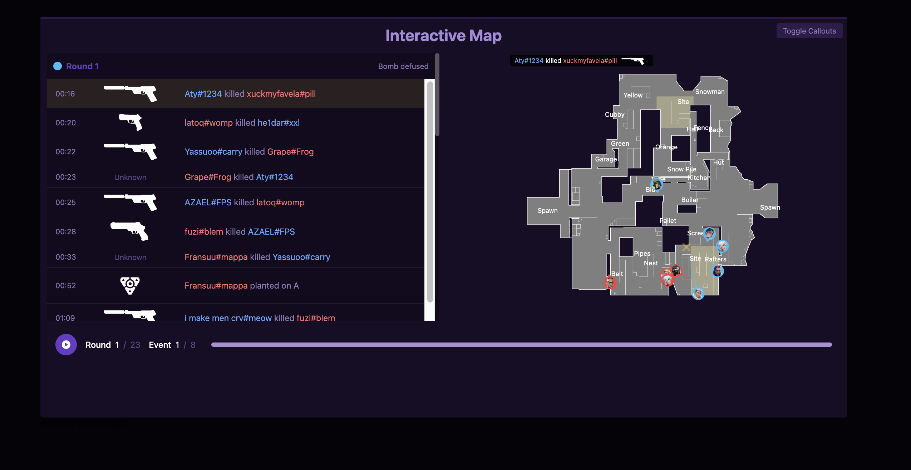Click the heavy pistol icon in the 00:28 row
Screen dimensions: 911x470
(129, 231)
